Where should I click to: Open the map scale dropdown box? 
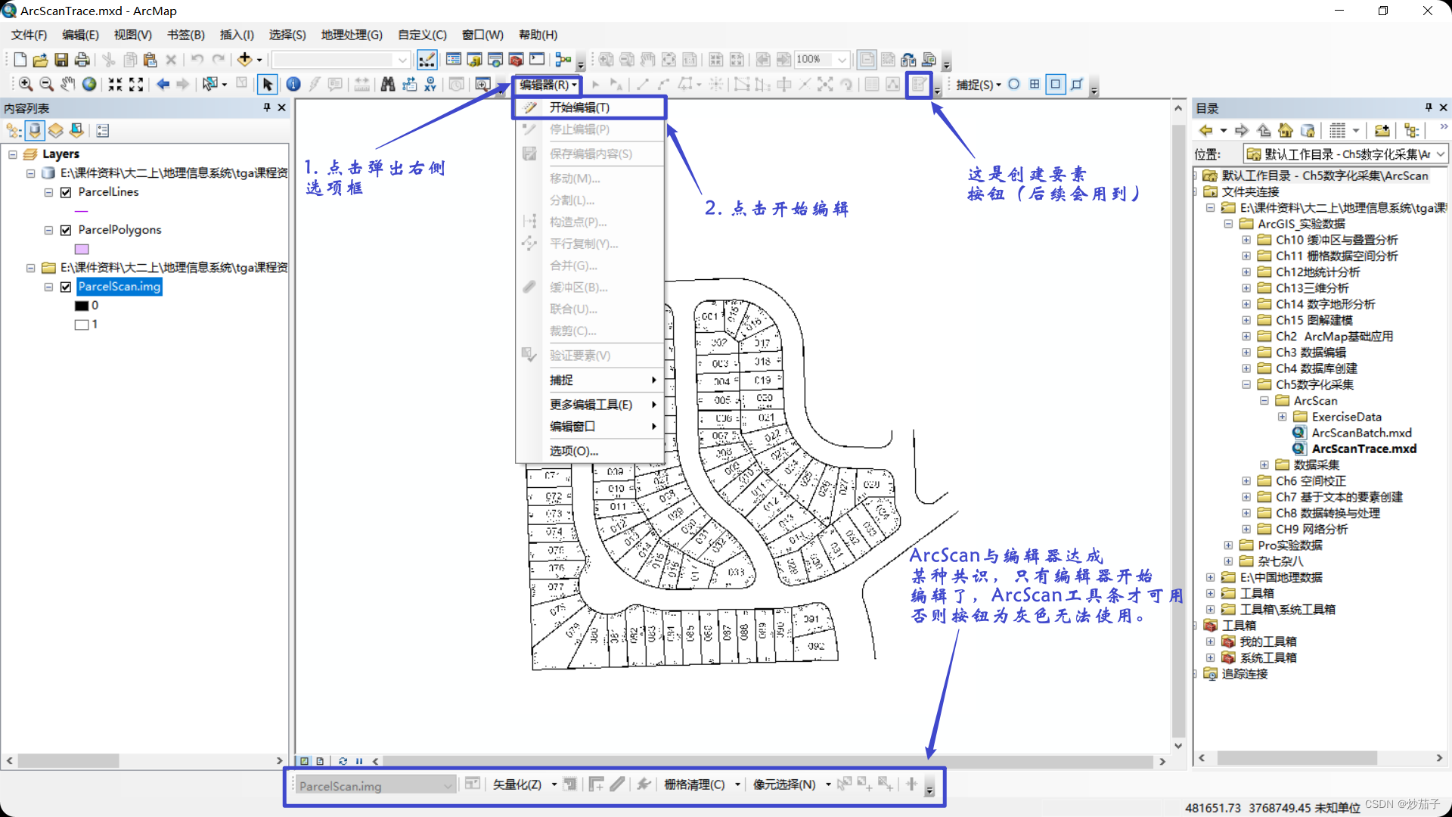pyautogui.click(x=341, y=60)
